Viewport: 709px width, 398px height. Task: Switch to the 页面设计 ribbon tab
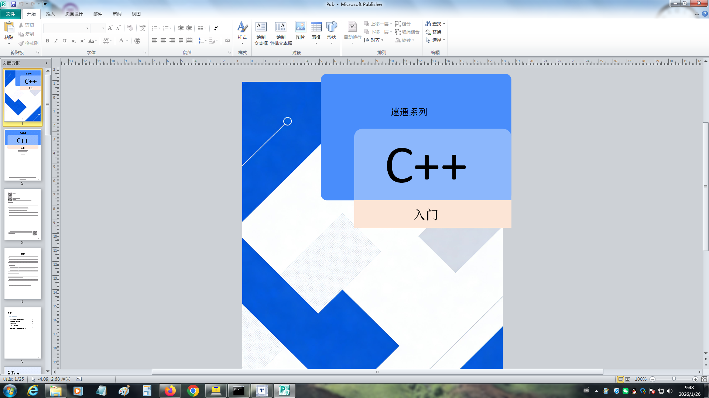click(74, 14)
